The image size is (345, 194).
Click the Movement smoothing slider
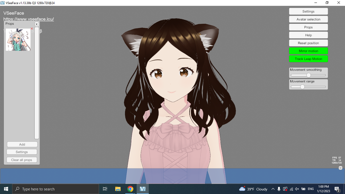(x=308, y=75)
